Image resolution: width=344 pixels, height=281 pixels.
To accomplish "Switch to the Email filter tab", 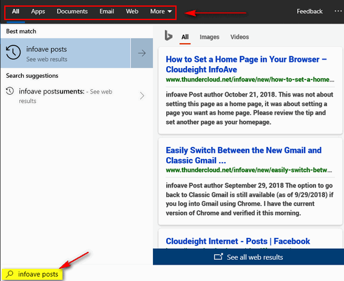I will (107, 12).
